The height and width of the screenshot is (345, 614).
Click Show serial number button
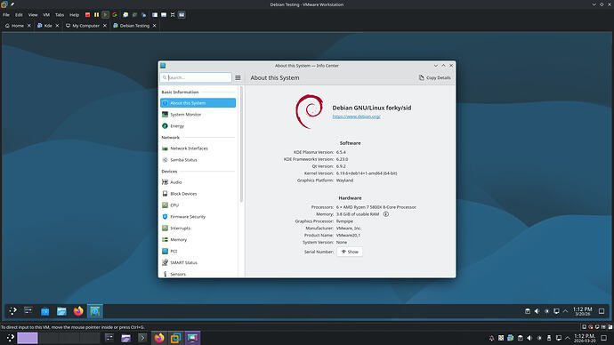[350, 252]
